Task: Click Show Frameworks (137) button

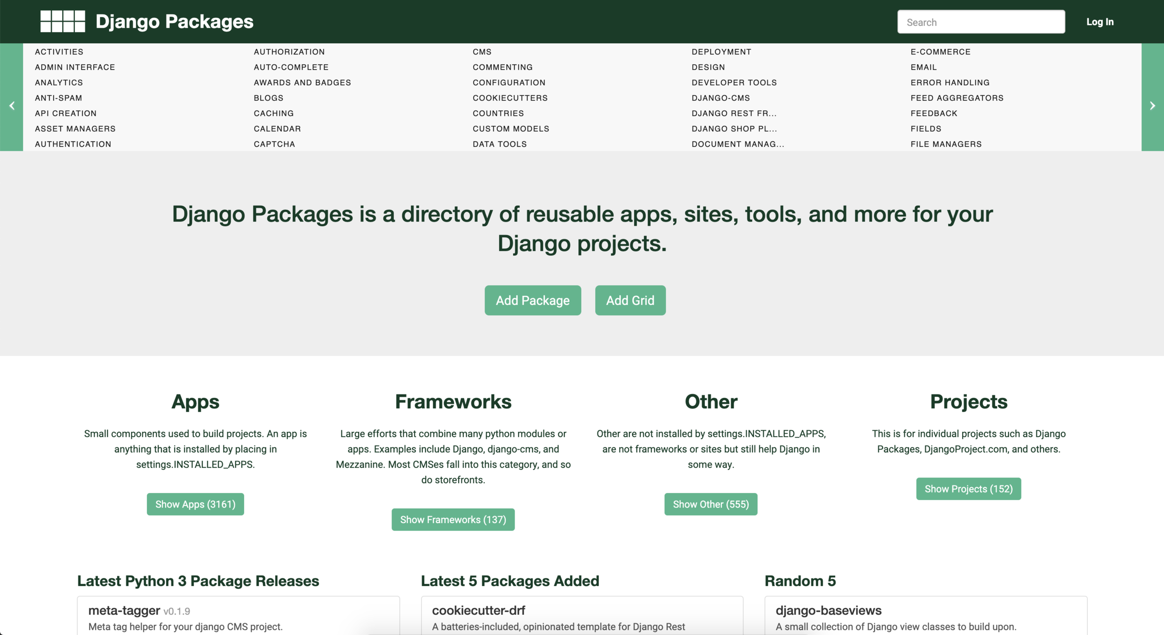Action: point(453,520)
